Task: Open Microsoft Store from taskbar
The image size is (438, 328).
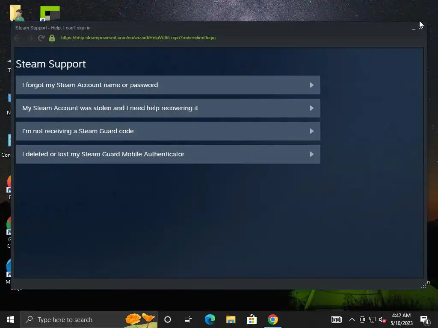Action: point(252,319)
